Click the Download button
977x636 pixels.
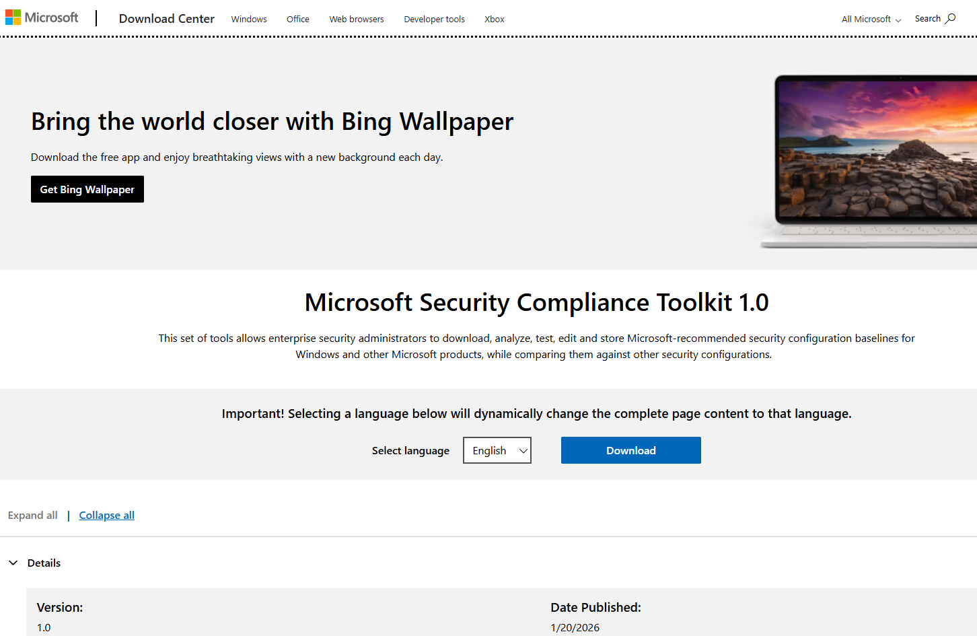pos(630,450)
